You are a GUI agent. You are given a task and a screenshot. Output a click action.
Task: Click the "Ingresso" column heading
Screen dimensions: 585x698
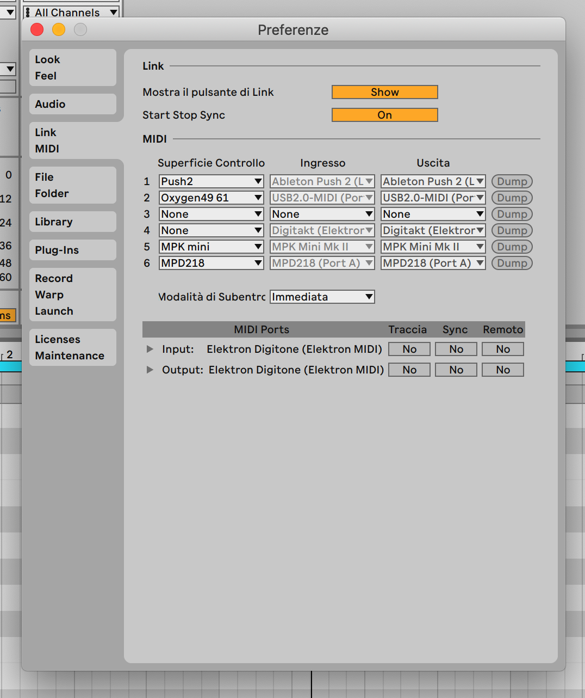323,163
